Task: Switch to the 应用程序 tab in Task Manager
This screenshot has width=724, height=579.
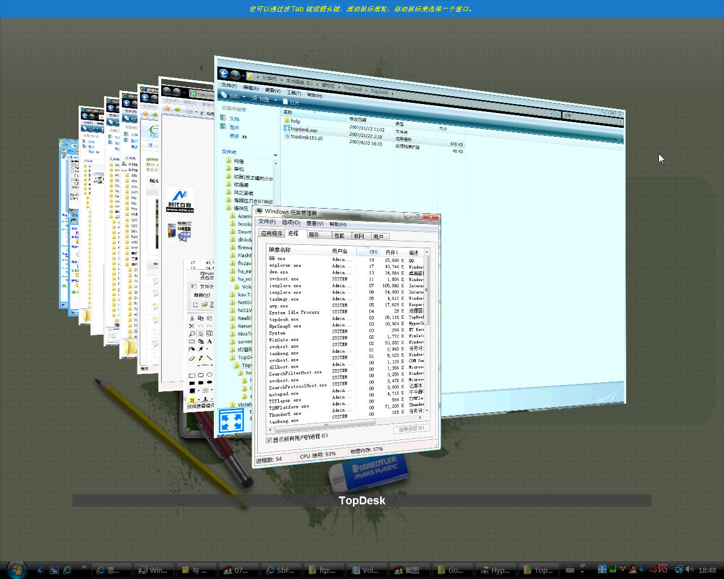Action: (271, 233)
